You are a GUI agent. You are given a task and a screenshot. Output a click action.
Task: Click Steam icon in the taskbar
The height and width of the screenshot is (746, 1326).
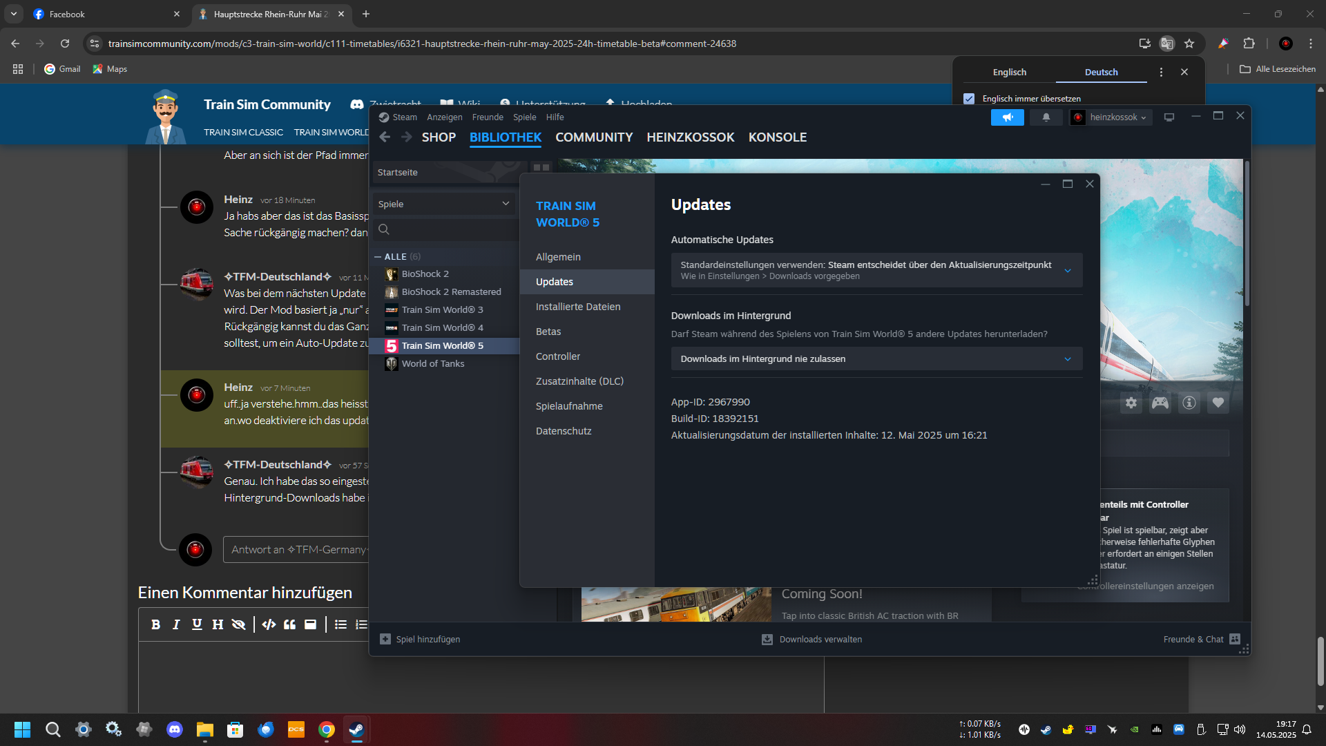point(356,729)
